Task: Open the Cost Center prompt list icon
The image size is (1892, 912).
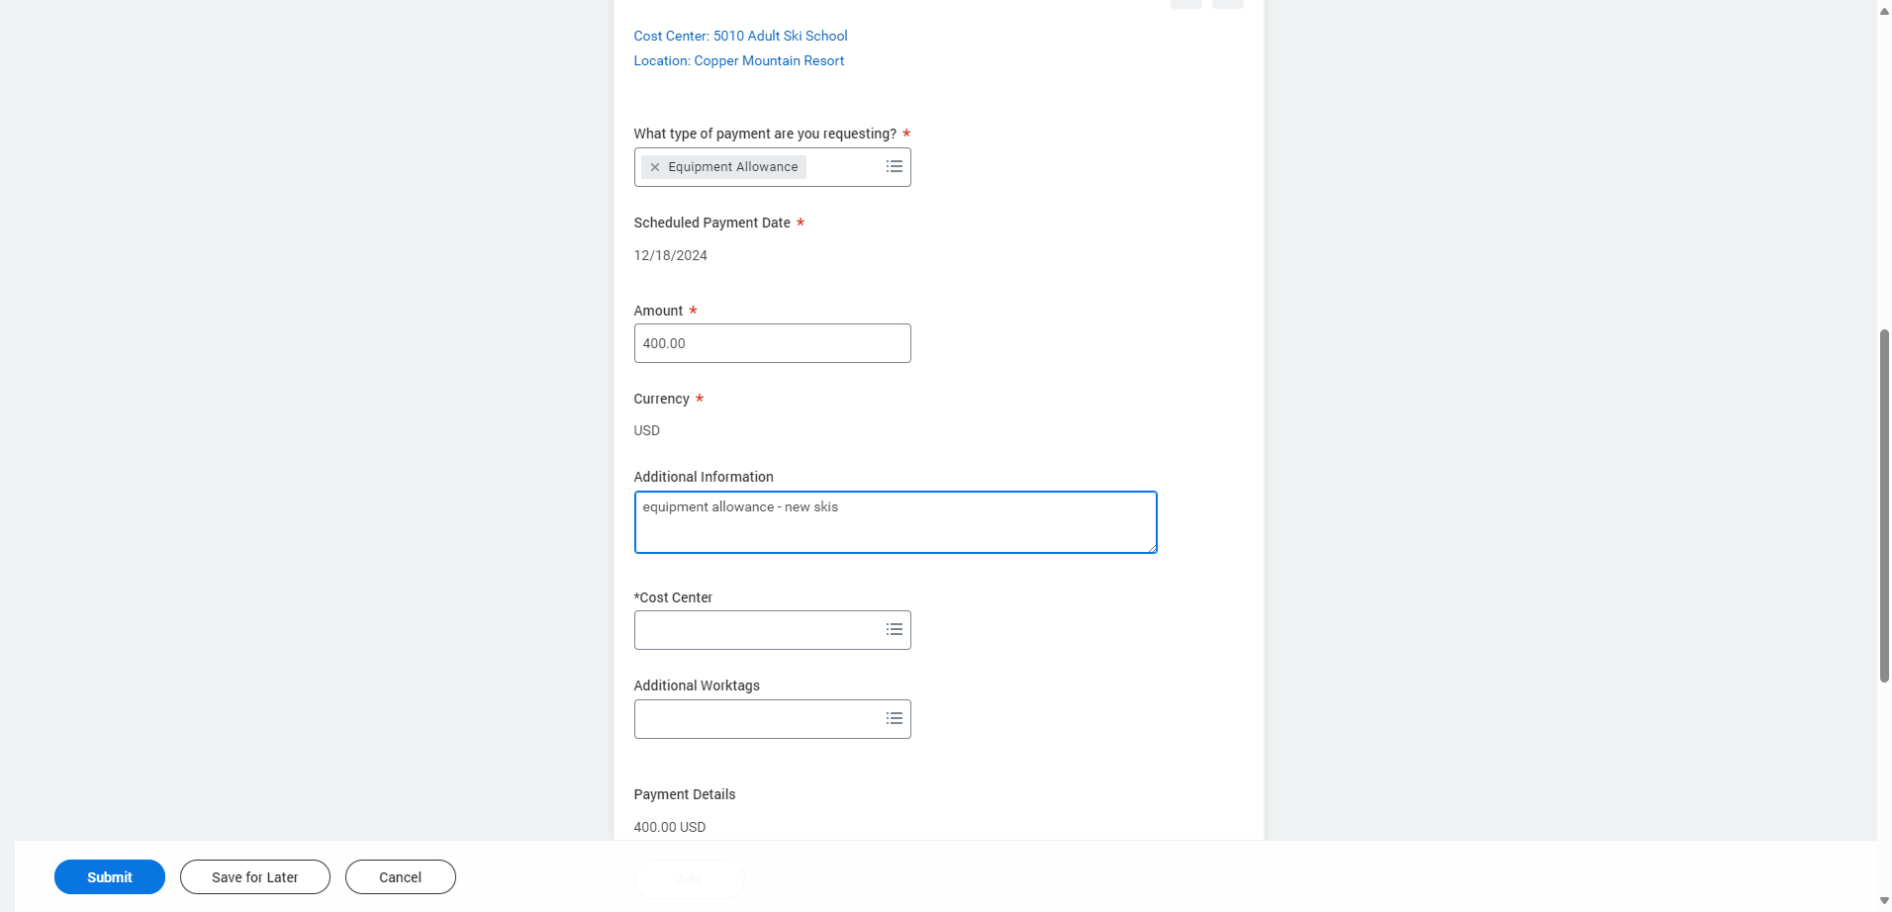Action: coord(894,629)
